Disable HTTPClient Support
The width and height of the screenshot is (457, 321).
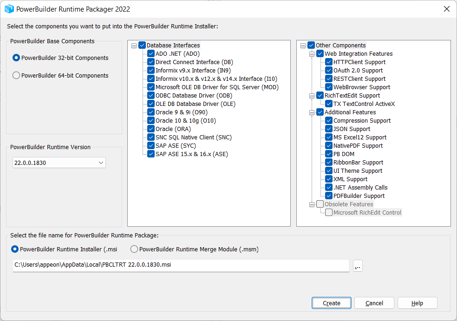pos(328,62)
